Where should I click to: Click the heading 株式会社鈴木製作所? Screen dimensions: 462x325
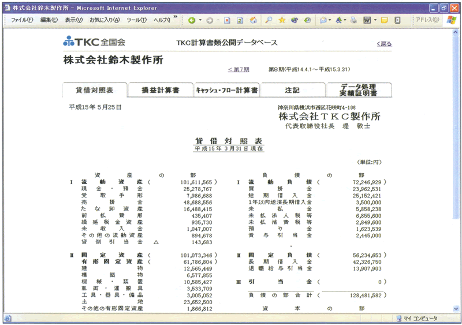click(113, 60)
